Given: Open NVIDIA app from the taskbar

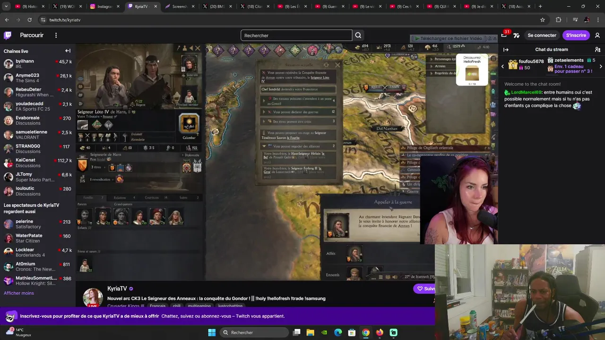Looking at the screenshot, I should click(x=324, y=332).
